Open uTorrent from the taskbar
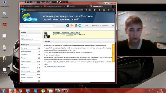 [x=43, y=91]
